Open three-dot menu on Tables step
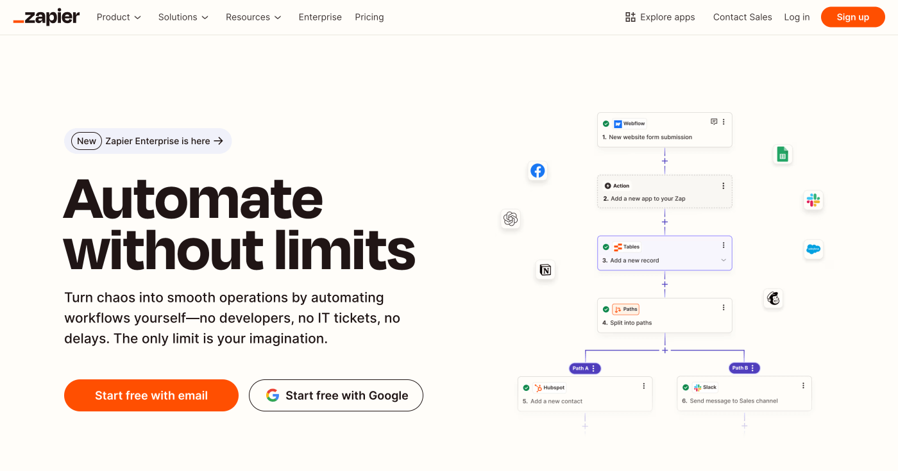 [x=724, y=245]
